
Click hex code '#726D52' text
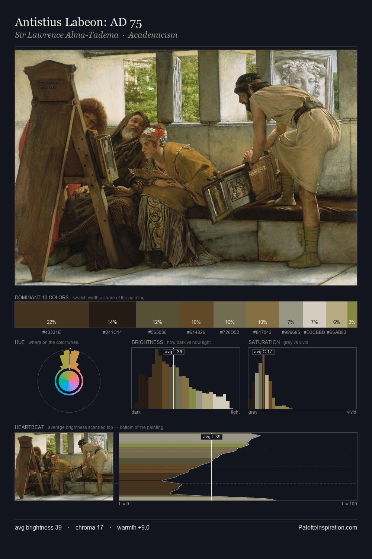pyautogui.click(x=230, y=332)
